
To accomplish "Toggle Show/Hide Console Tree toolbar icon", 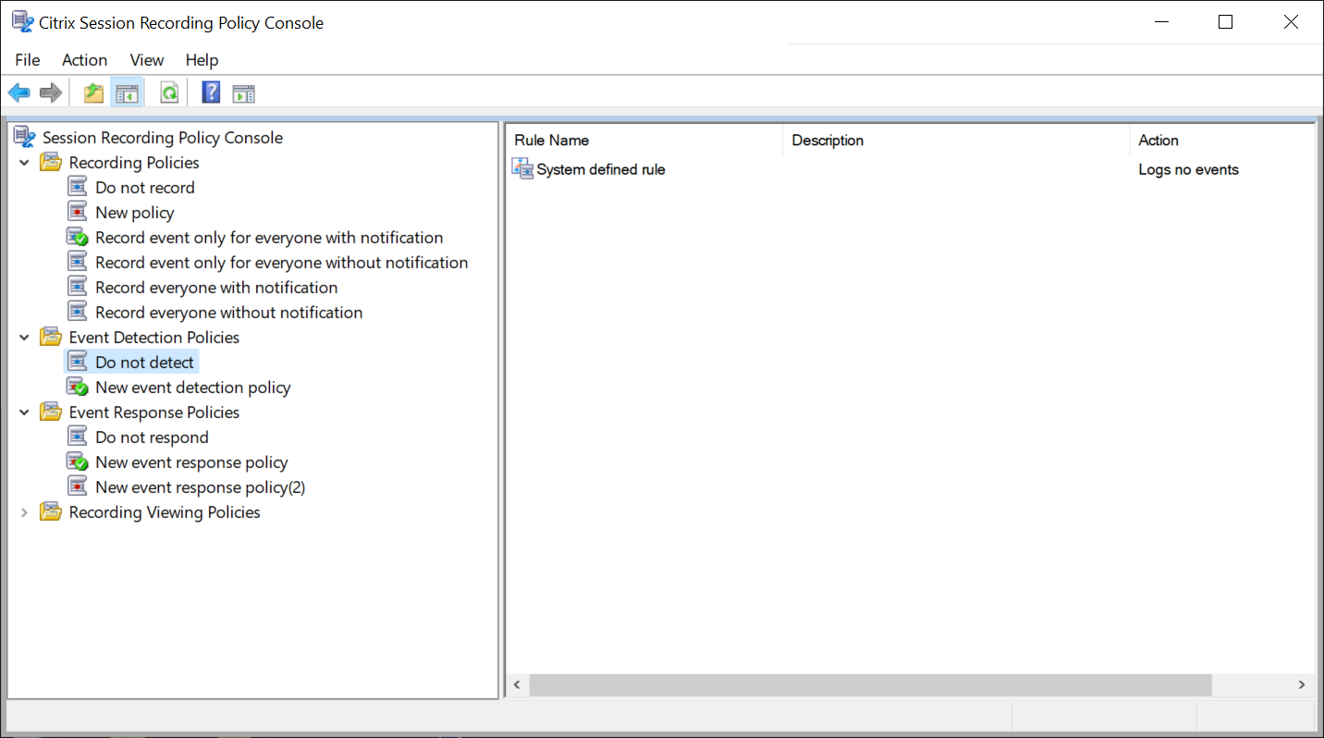I will tap(127, 92).
